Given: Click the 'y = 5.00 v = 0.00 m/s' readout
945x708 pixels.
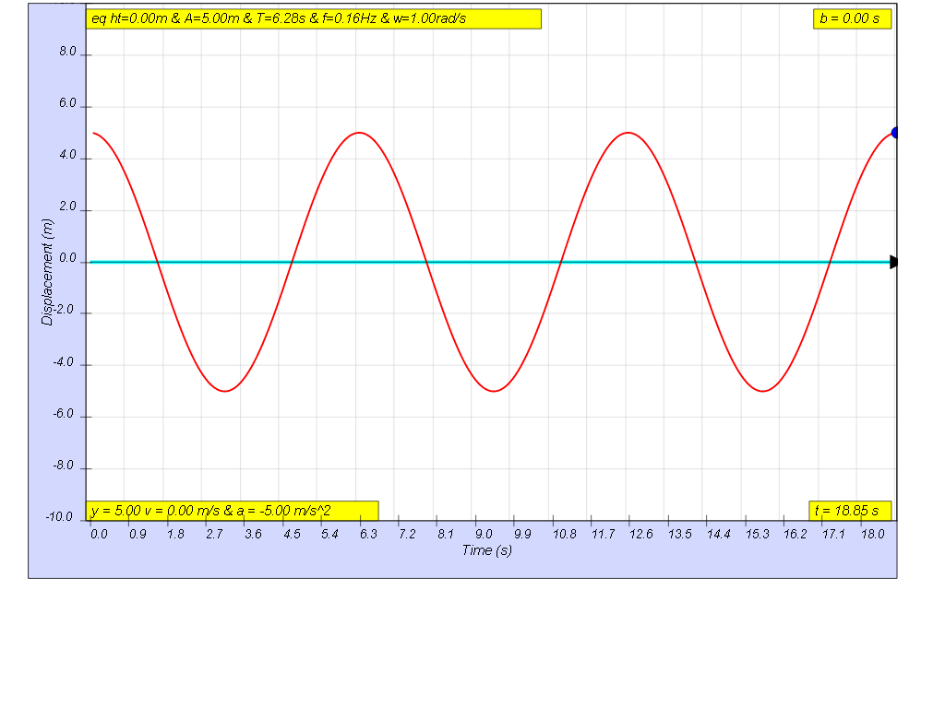Looking at the screenshot, I should pos(232,511).
